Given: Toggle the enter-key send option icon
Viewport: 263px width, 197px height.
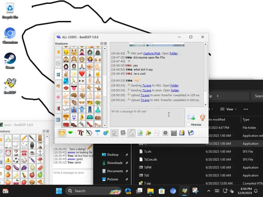Looking at the screenshot, I should click(x=131, y=133).
